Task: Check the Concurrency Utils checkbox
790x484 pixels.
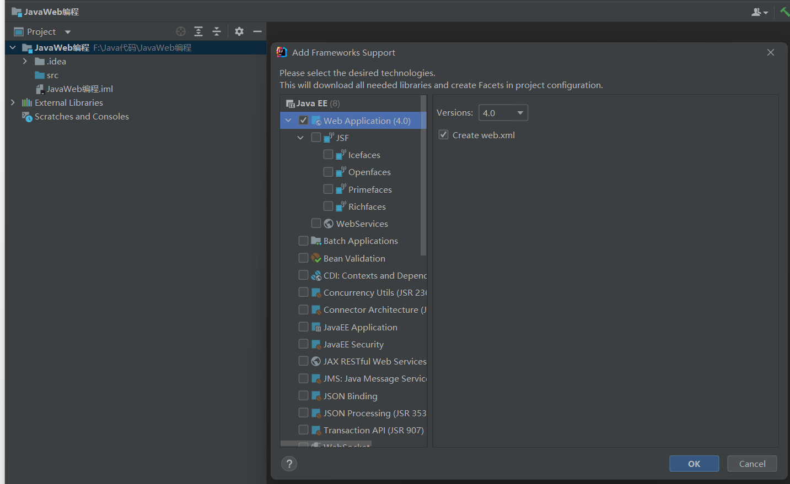Action: [x=304, y=292]
